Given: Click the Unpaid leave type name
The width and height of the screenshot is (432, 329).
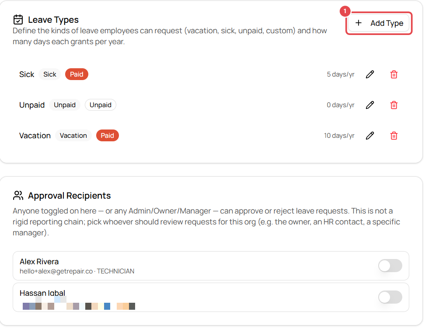Looking at the screenshot, I should tap(32, 105).
